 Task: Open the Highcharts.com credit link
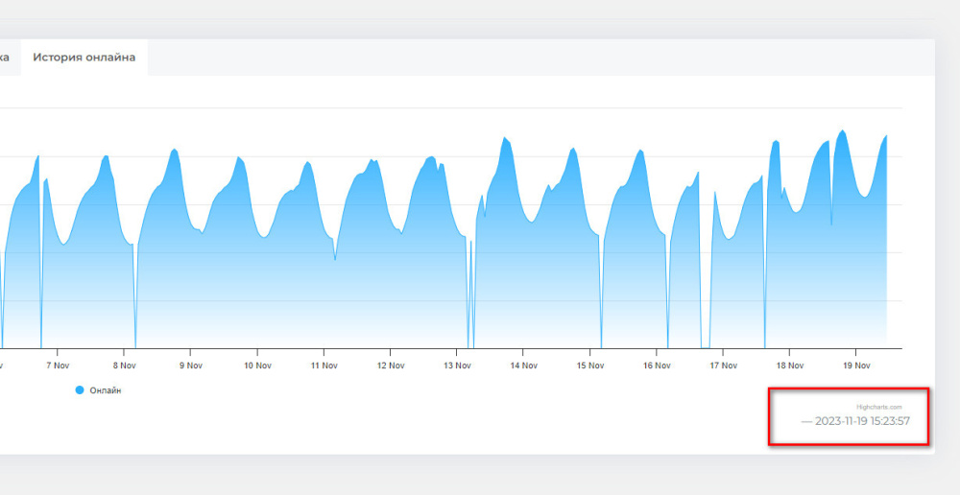tap(878, 408)
